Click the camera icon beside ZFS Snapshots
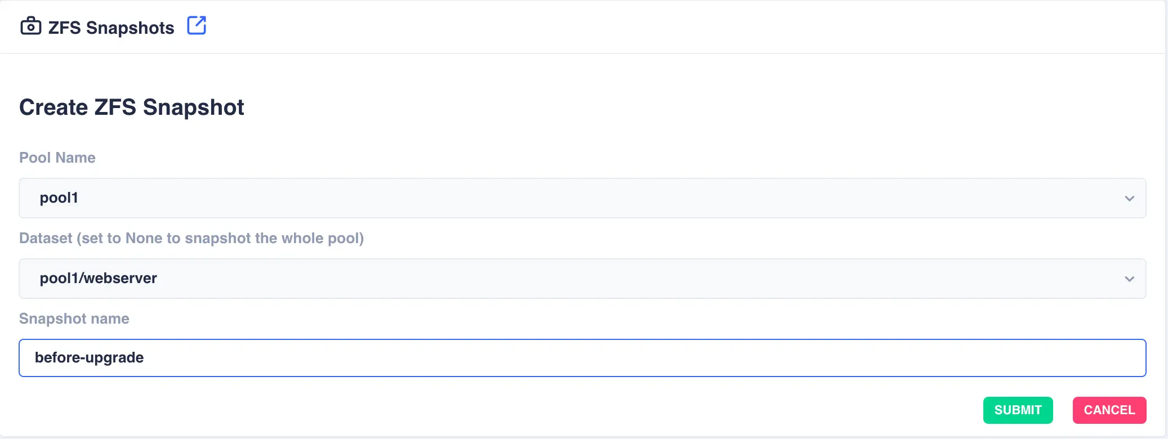Screen dimensions: 1168x439 pyautogui.click(x=30, y=26)
